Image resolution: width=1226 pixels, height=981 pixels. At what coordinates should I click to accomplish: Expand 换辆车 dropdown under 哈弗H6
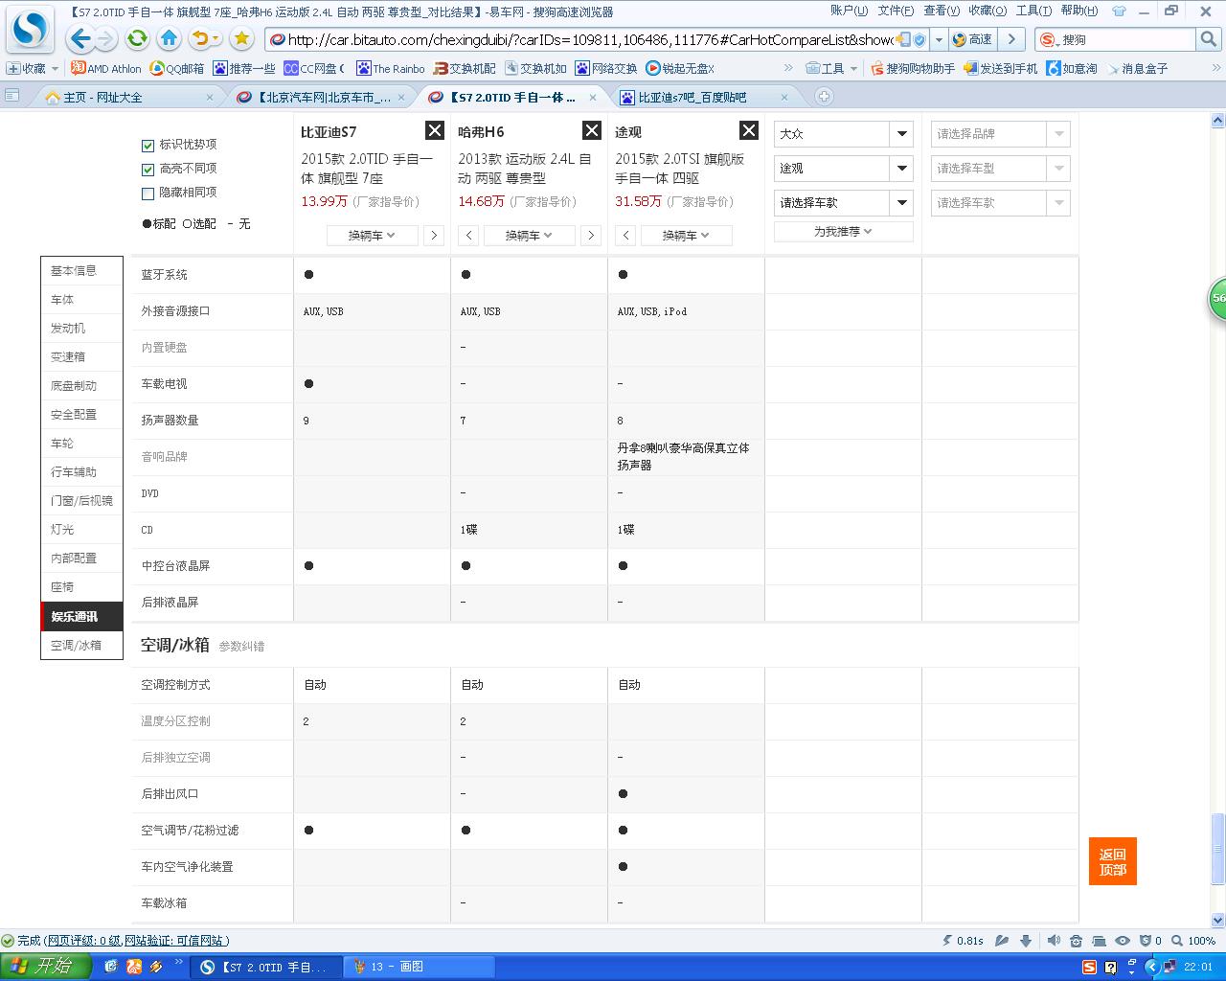(530, 236)
